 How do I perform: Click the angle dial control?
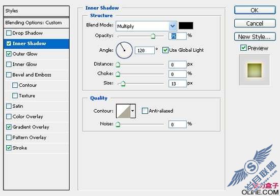(x=124, y=50)
